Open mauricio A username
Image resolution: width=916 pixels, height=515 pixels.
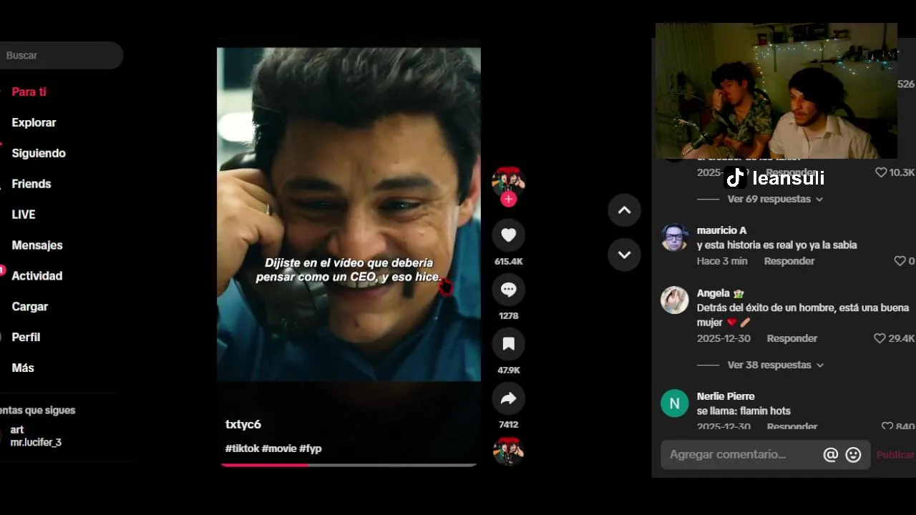pos(721,230)
